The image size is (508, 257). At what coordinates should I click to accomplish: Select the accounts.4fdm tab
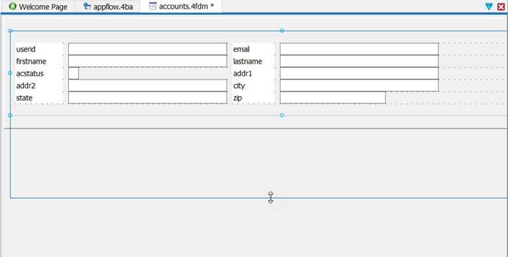tap(182, 6)
